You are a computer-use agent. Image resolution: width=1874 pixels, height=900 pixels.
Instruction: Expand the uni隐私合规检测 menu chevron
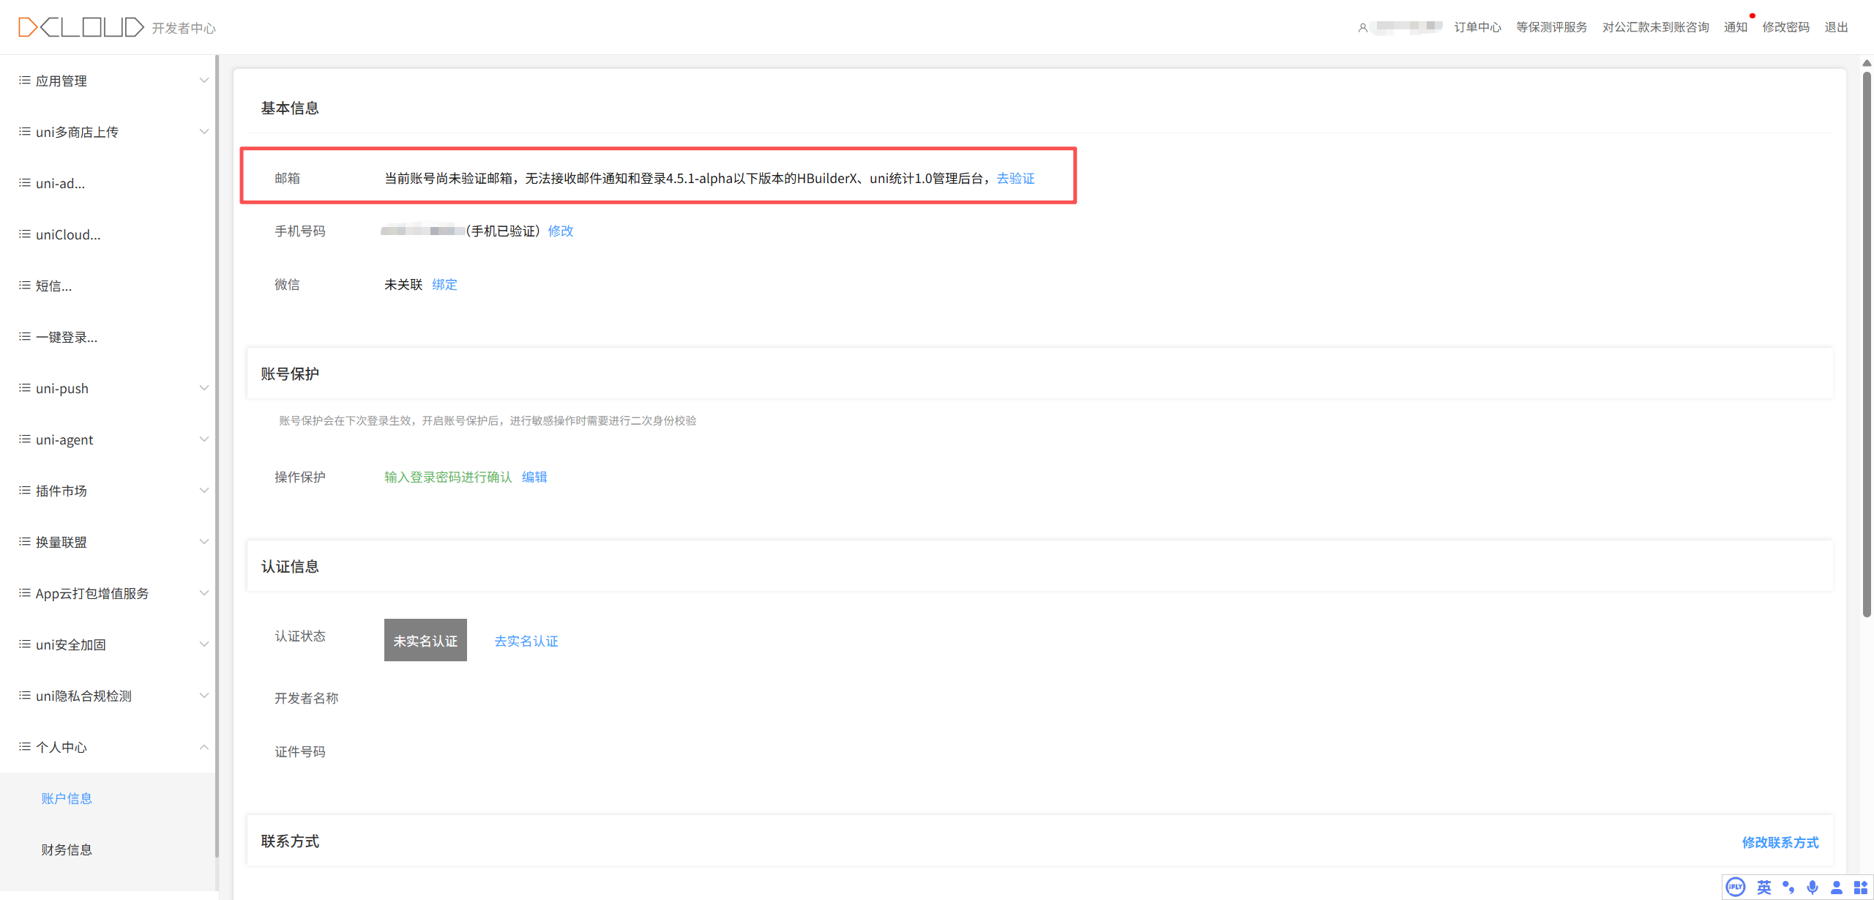(204, 696)
